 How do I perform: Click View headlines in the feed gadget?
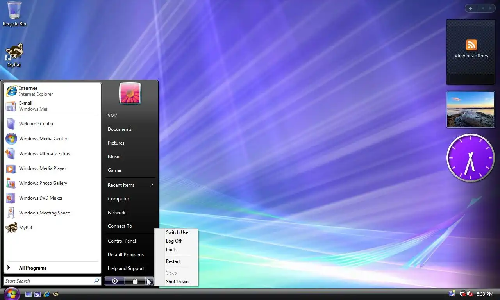coord(471,56)
